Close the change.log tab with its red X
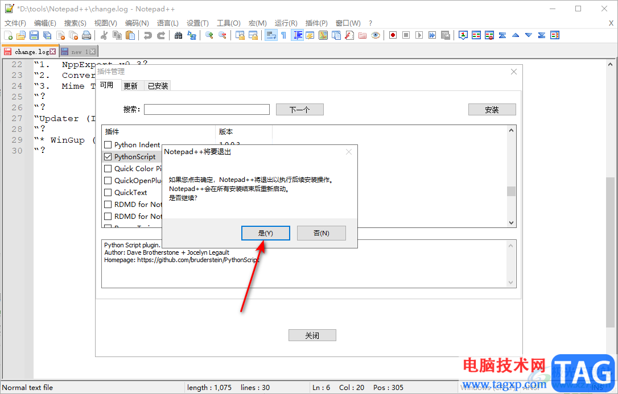 click(53, 52)
